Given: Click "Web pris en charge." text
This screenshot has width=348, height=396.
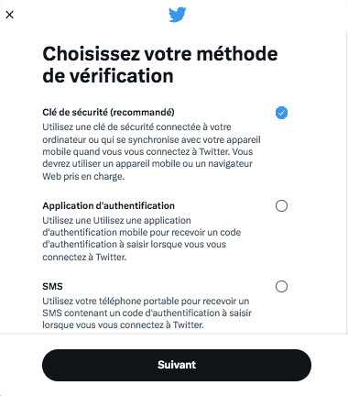Looking at the screenshot, I should (83, 176).
